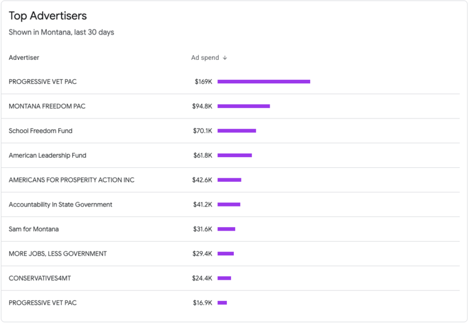Open Sam for Montana advertiser
The image size is (469, 325).
point(34,229)
